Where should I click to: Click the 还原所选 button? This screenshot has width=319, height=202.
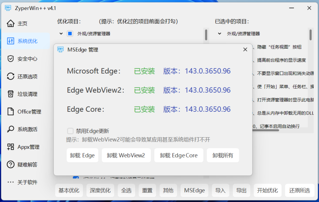pos(300,190)
